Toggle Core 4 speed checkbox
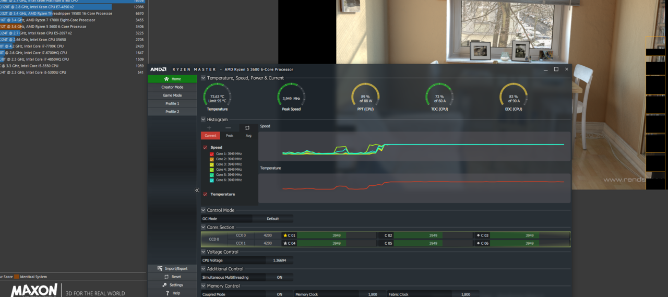Viewport: 668px width, 297px height. point(211,170)
